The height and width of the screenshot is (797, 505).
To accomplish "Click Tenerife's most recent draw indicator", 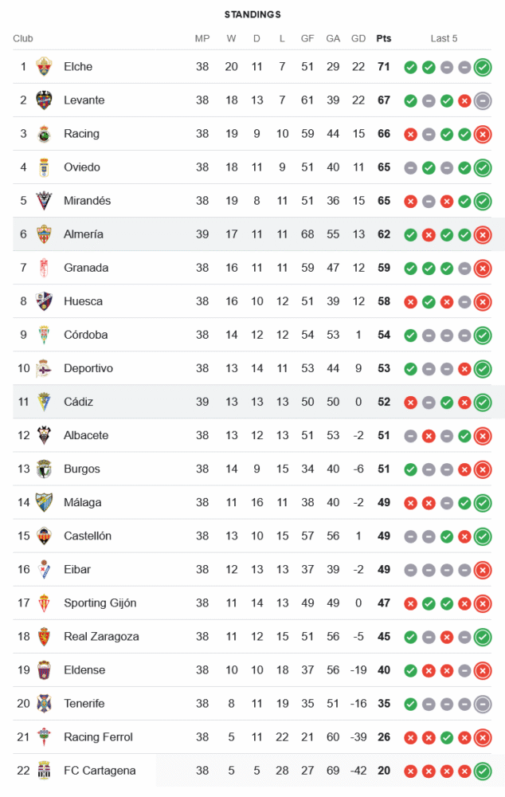I will (x=483, y=703).
